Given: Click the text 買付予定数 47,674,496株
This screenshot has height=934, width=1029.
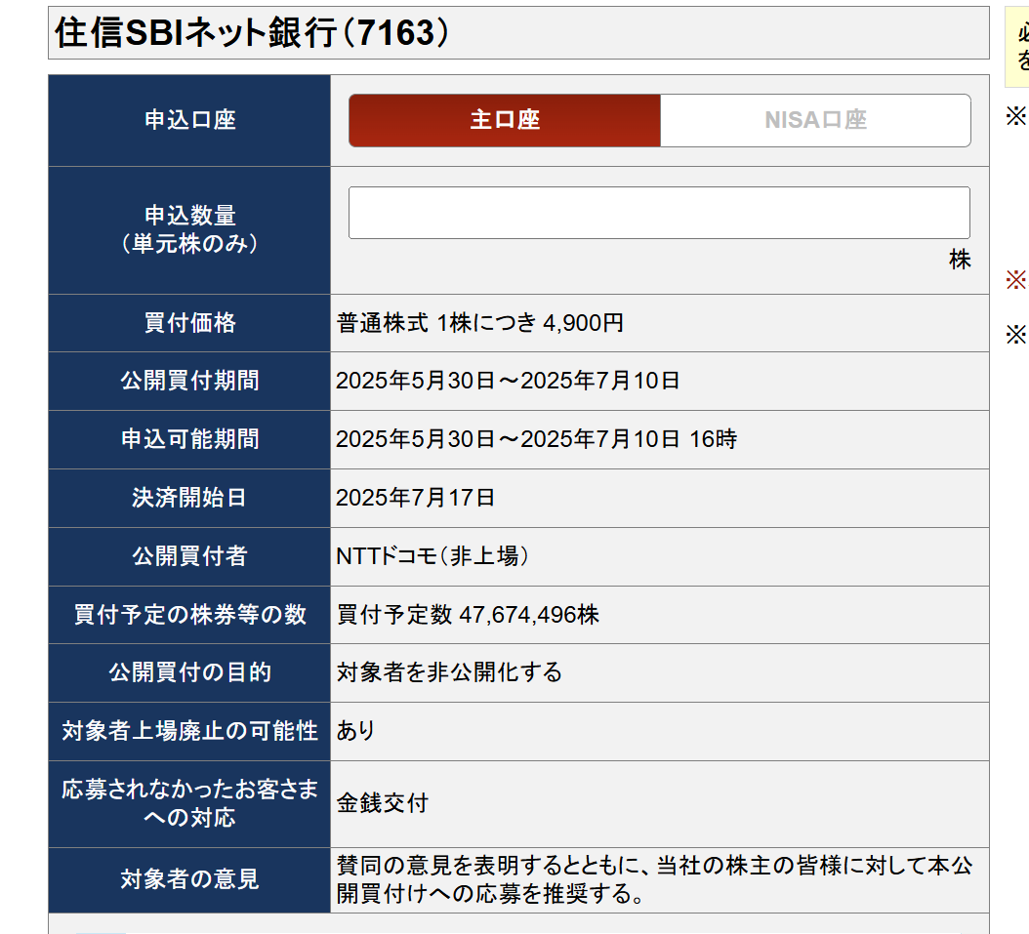Looking at the screenshot, I should point(468,615).
